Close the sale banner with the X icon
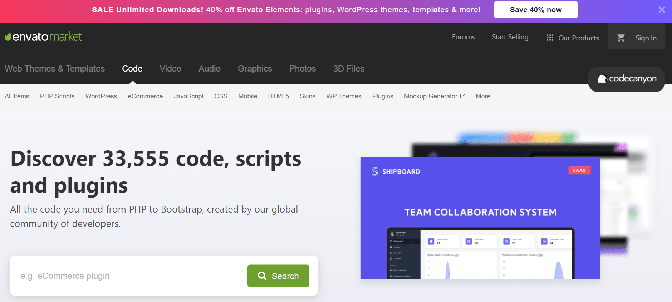This screenshot has width=672, height=302. coord(662,10)
